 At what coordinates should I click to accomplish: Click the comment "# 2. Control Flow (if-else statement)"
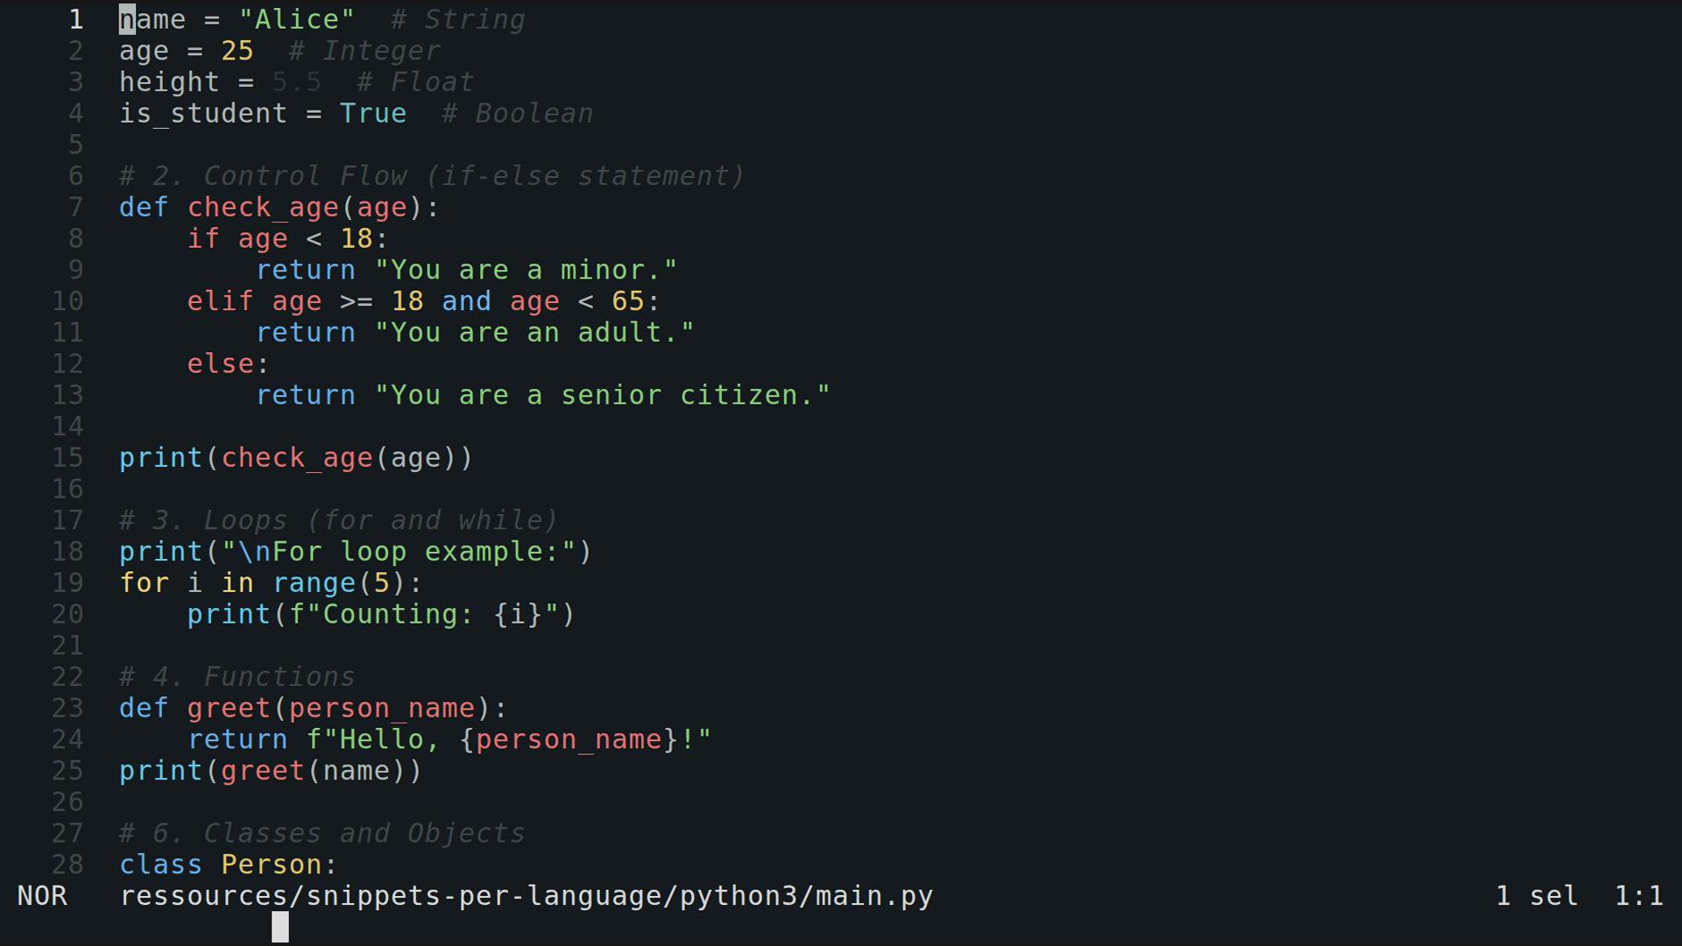(x=430, y=175)
